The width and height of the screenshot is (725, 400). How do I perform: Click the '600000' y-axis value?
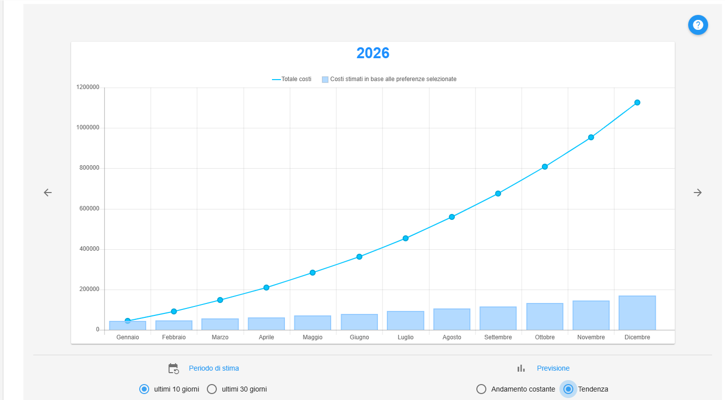point(89,209)
